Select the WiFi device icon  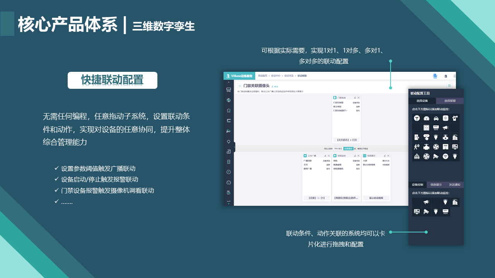coord(445,156)
